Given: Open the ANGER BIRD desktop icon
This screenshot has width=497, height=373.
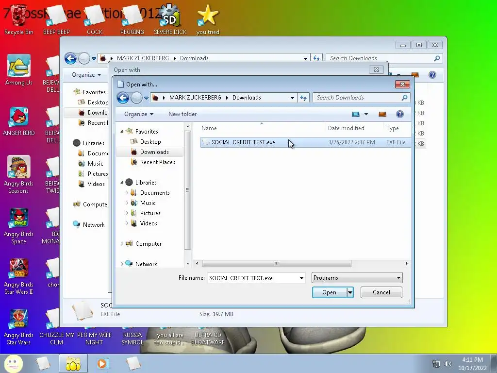Looking at the screenshot, I should [19, 121].
